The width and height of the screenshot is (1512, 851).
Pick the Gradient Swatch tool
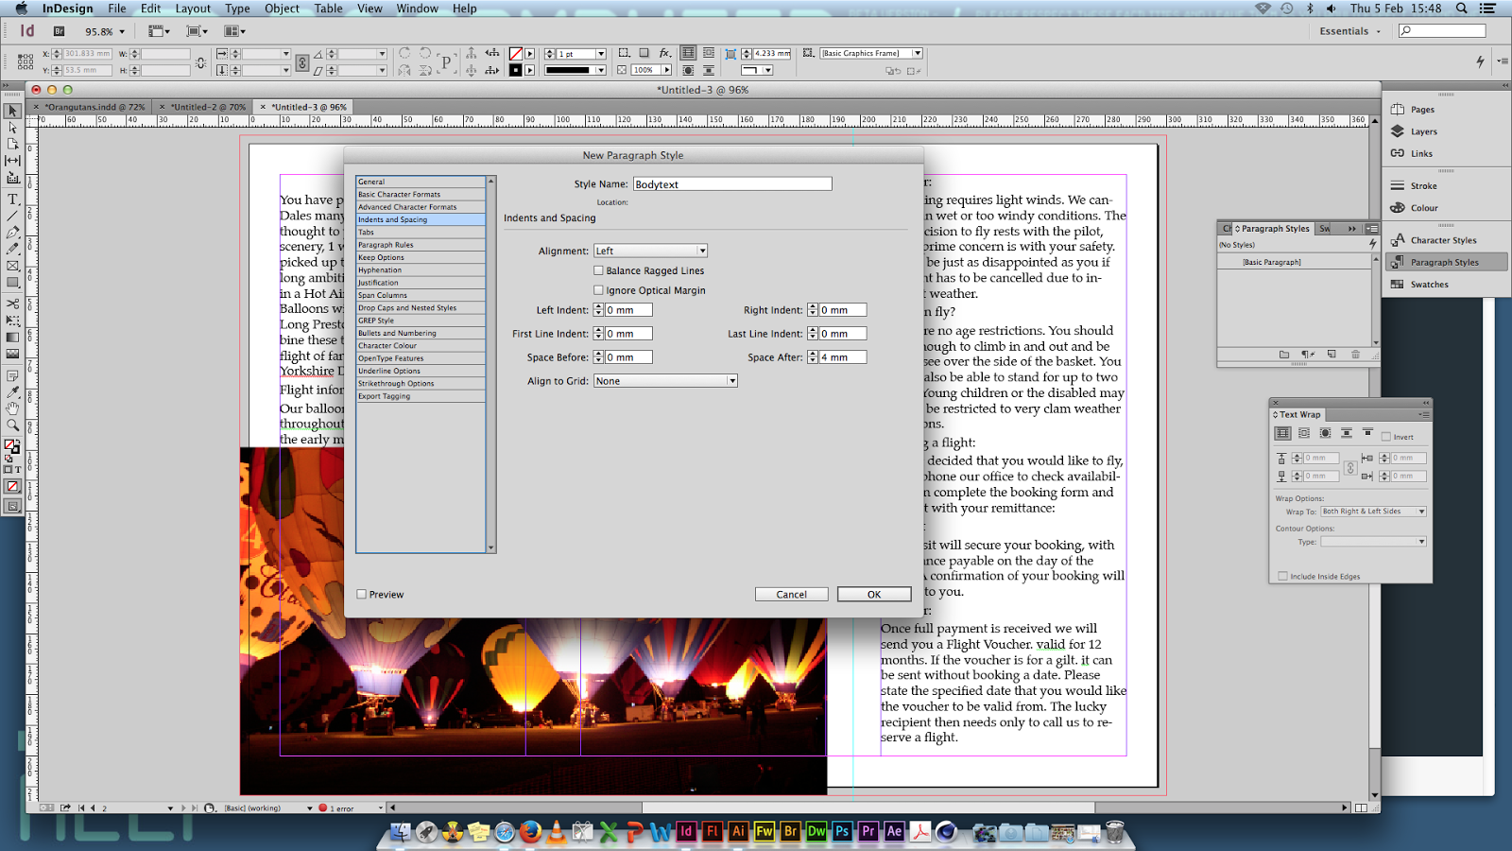pyautogui.click(x=12, y=338)
